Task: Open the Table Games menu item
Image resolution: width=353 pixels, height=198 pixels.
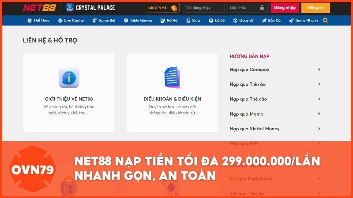Action: (x=138, y=20)
